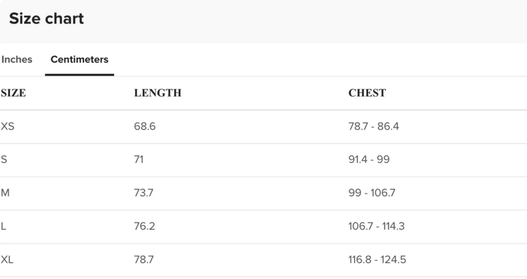Viewport: 527px width, 279px height.
Task: Switch to the Inches tab
Action: pos(17,59)
